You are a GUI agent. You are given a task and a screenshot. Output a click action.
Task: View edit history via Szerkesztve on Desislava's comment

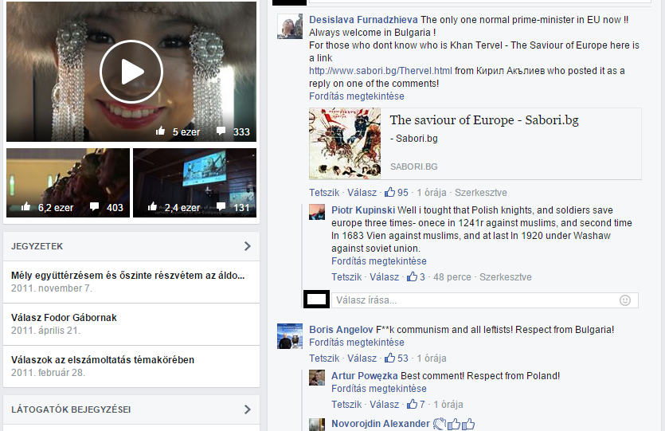point(480,193)
